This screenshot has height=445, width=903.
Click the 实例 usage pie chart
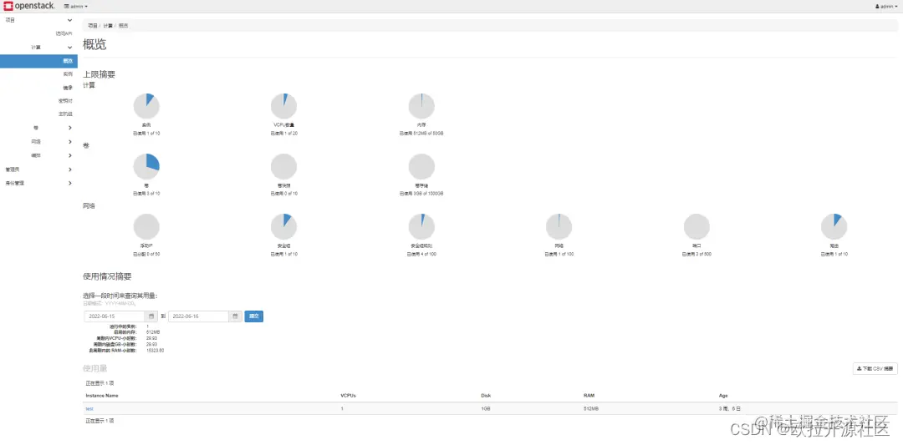click(146, 106)
